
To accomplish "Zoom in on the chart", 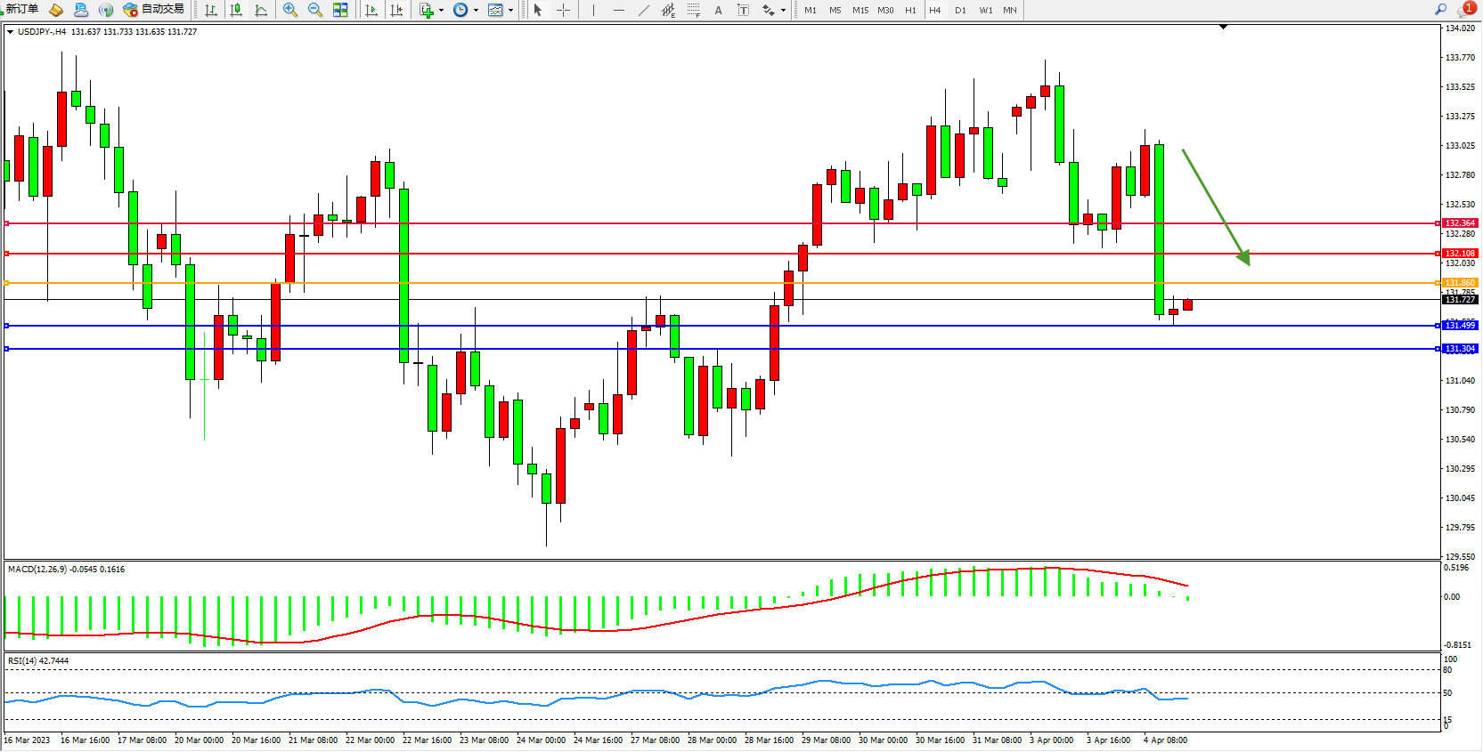I will point(289,10).
